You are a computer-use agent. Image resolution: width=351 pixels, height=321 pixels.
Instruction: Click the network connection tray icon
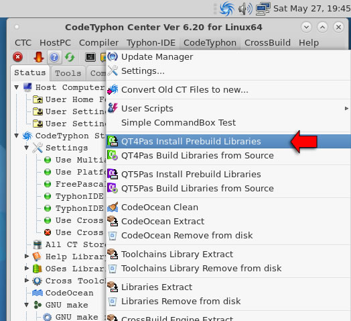tap(263, 9)
